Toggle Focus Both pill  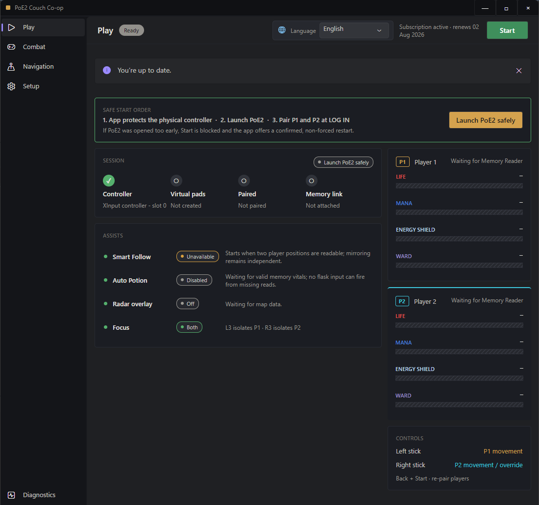190,327
